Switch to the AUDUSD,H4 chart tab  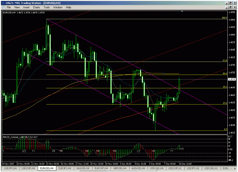pyautogui.click(x=138, y=168)
